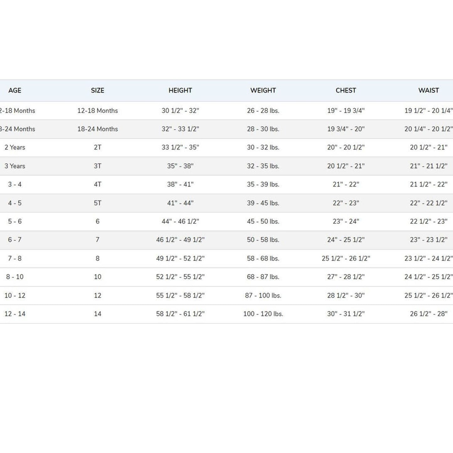Click the 3 Years age cell
The image size is (453, 453).
coord(15,166)
